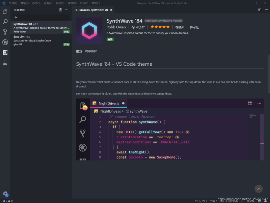
Task: Open the 终端(T) menu
Action: point(84,3)
